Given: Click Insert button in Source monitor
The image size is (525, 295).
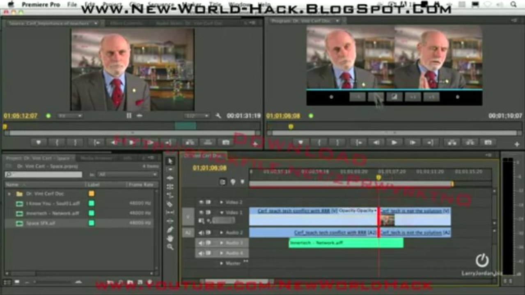Looking at the screenshot, I should click(x=190, y=143).
